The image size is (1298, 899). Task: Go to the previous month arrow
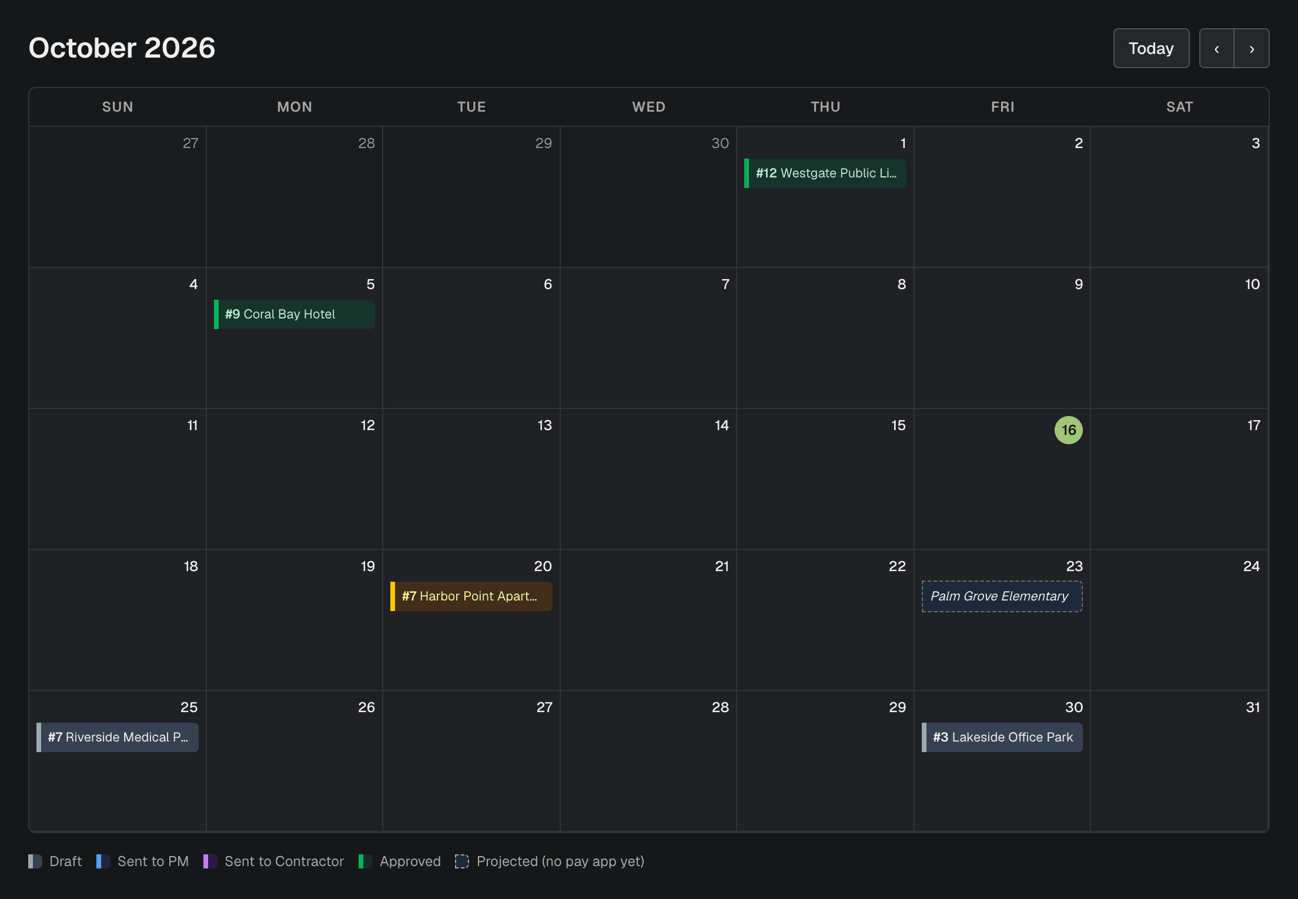[1216, 48]
